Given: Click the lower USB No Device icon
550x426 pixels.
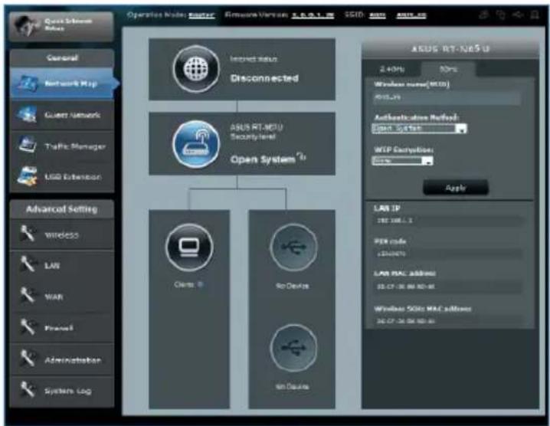Looking at the screenshot, I should pyautogui.click(x=293, y=348).
